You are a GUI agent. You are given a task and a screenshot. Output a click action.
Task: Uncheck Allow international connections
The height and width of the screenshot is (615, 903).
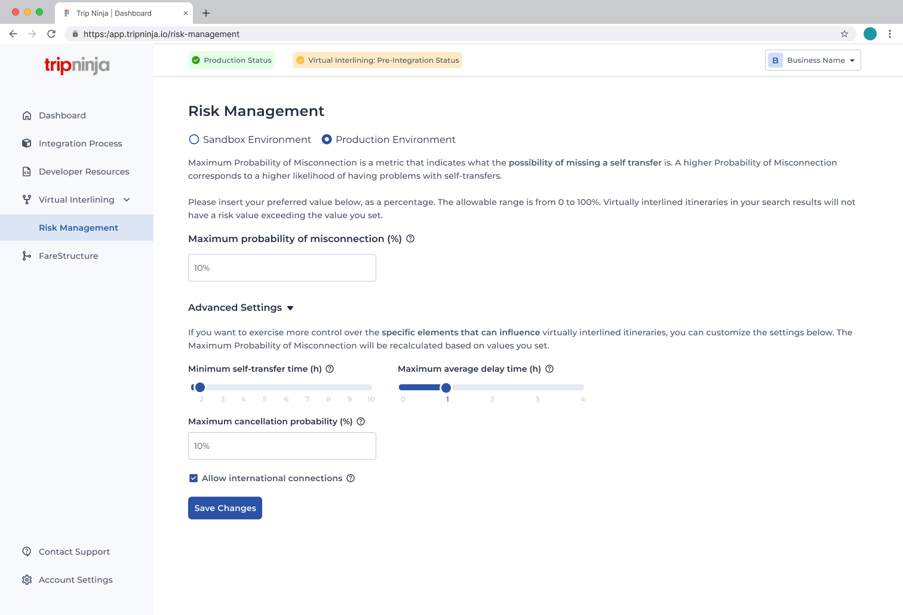click(193, 478)
